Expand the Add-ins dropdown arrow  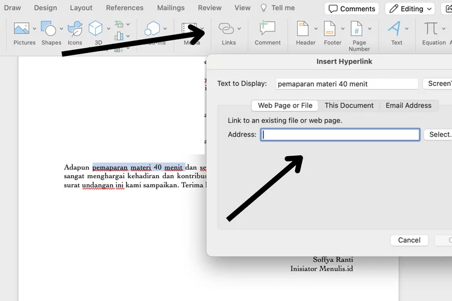pos(165,28)
